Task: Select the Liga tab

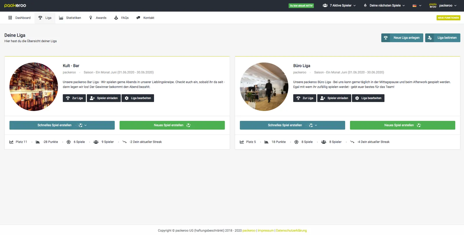Action: click(45, 18)
